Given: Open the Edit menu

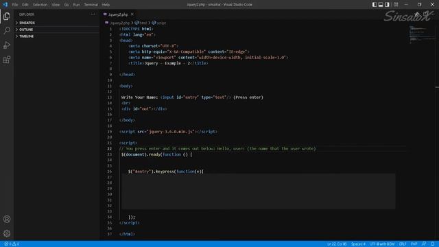Looking at the screenshot, I should click(25, 5).
